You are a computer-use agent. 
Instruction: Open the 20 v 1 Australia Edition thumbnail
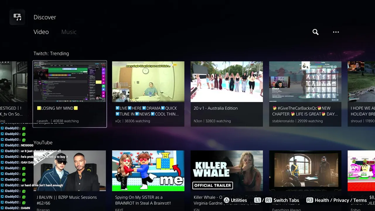point(227,82)
